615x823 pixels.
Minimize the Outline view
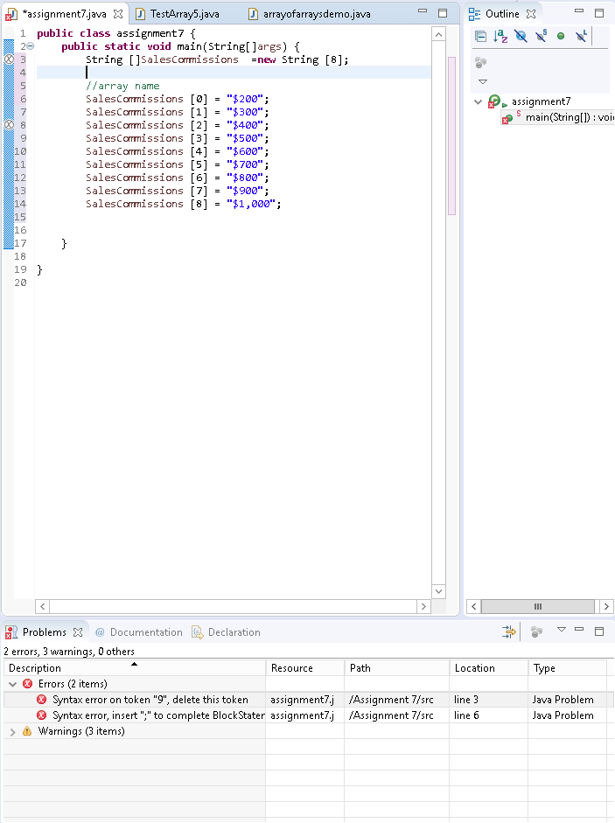tap(579, 11)
